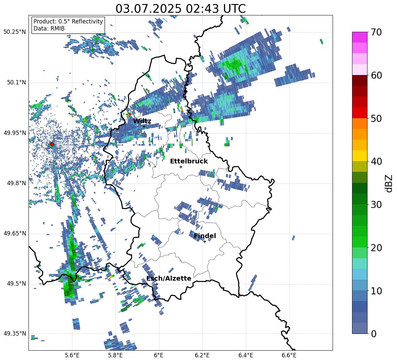Click the 5.6°E longitude label

point(72,355)
